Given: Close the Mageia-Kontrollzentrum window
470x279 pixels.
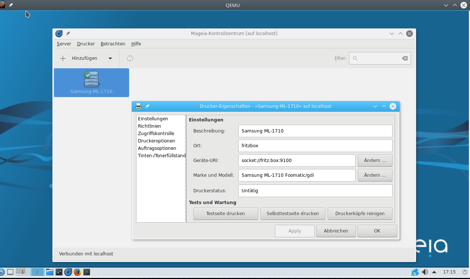Looking at the screenshot, I should pos(409,34).
